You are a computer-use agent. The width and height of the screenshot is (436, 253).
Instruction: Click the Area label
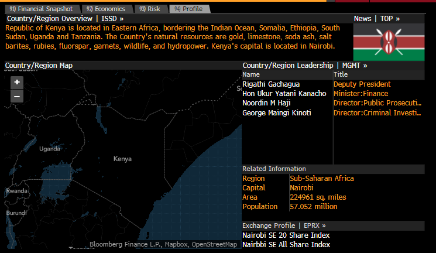coord(250,197)
